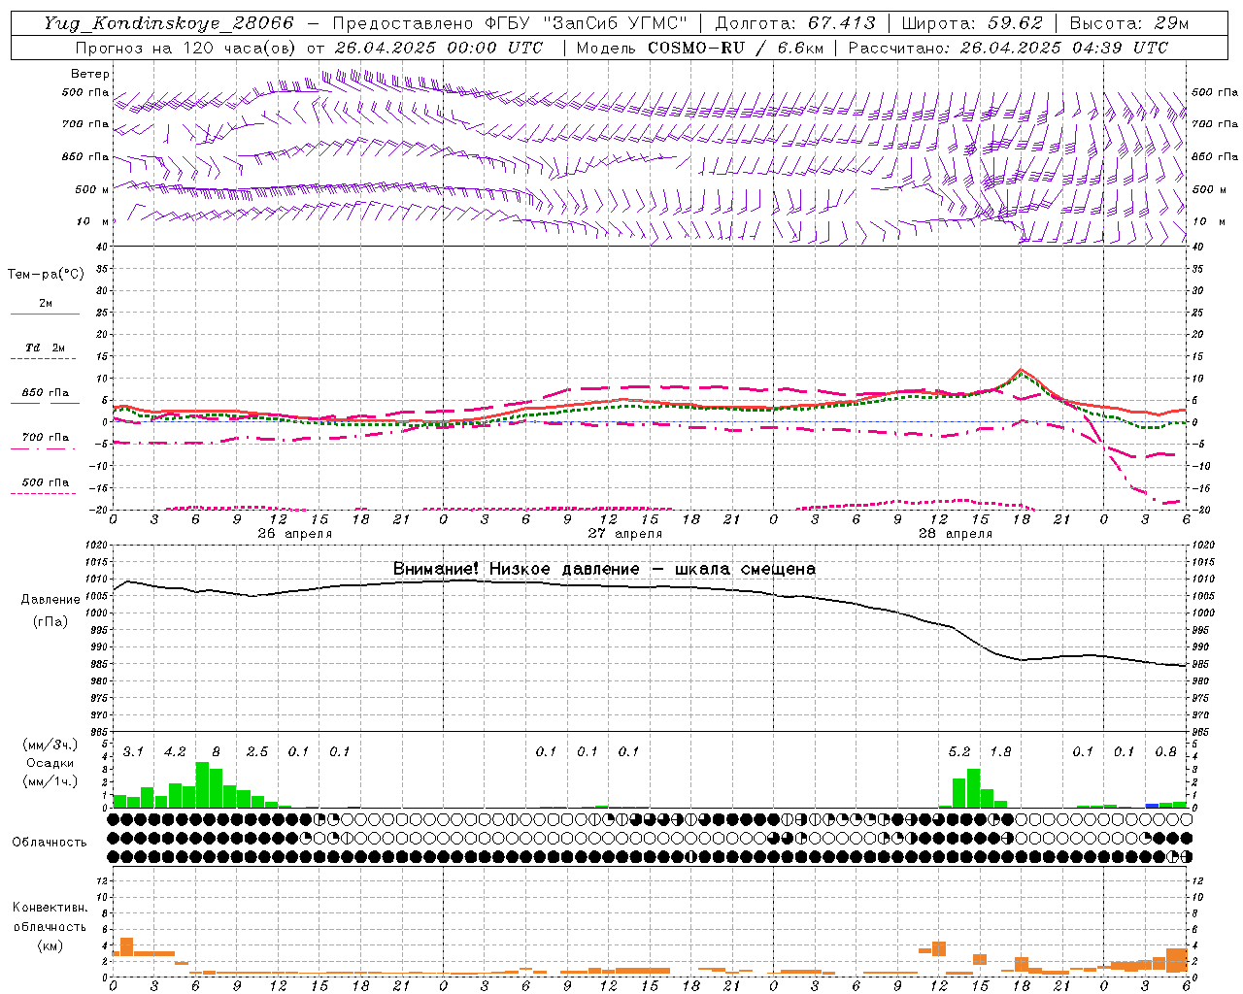Click the red temperature curve peak

(x=1021, y=370)
